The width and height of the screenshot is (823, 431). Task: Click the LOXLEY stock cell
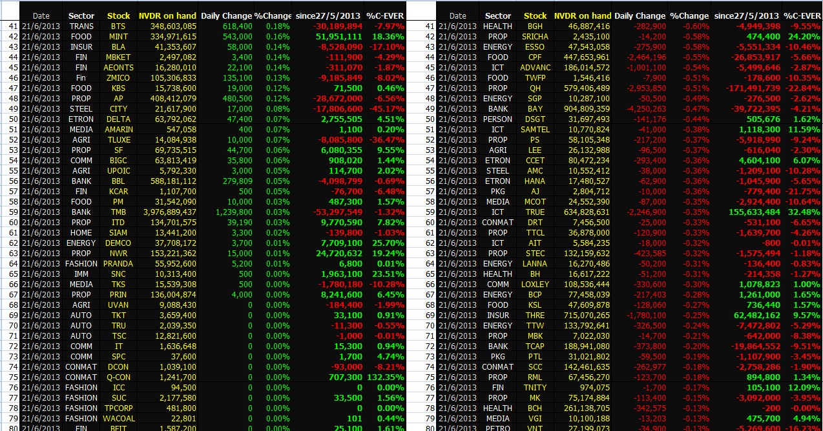point(535,285)
